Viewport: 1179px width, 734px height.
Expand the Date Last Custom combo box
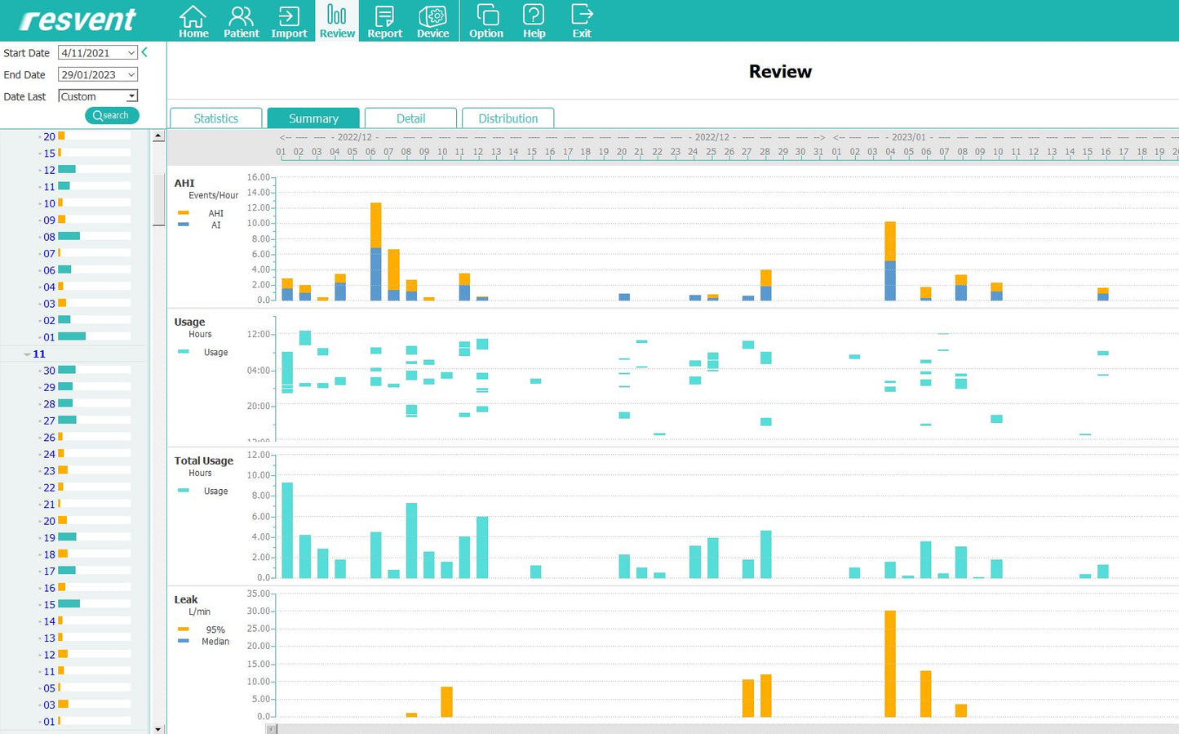[x=131, y=96]
